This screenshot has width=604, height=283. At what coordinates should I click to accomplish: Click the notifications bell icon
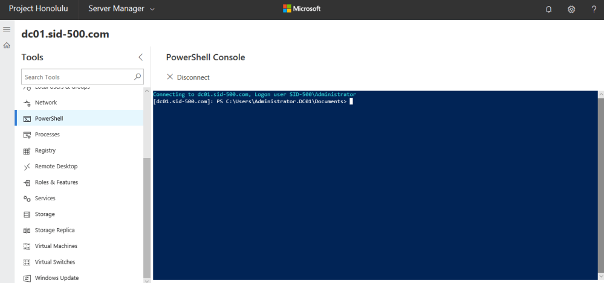click(548, 9)
